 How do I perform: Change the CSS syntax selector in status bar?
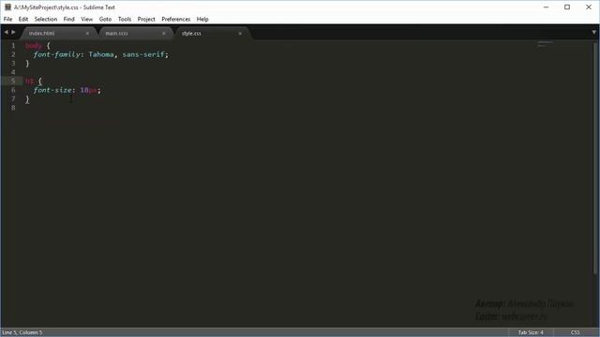pyautogui.click(x=575, y=332)
